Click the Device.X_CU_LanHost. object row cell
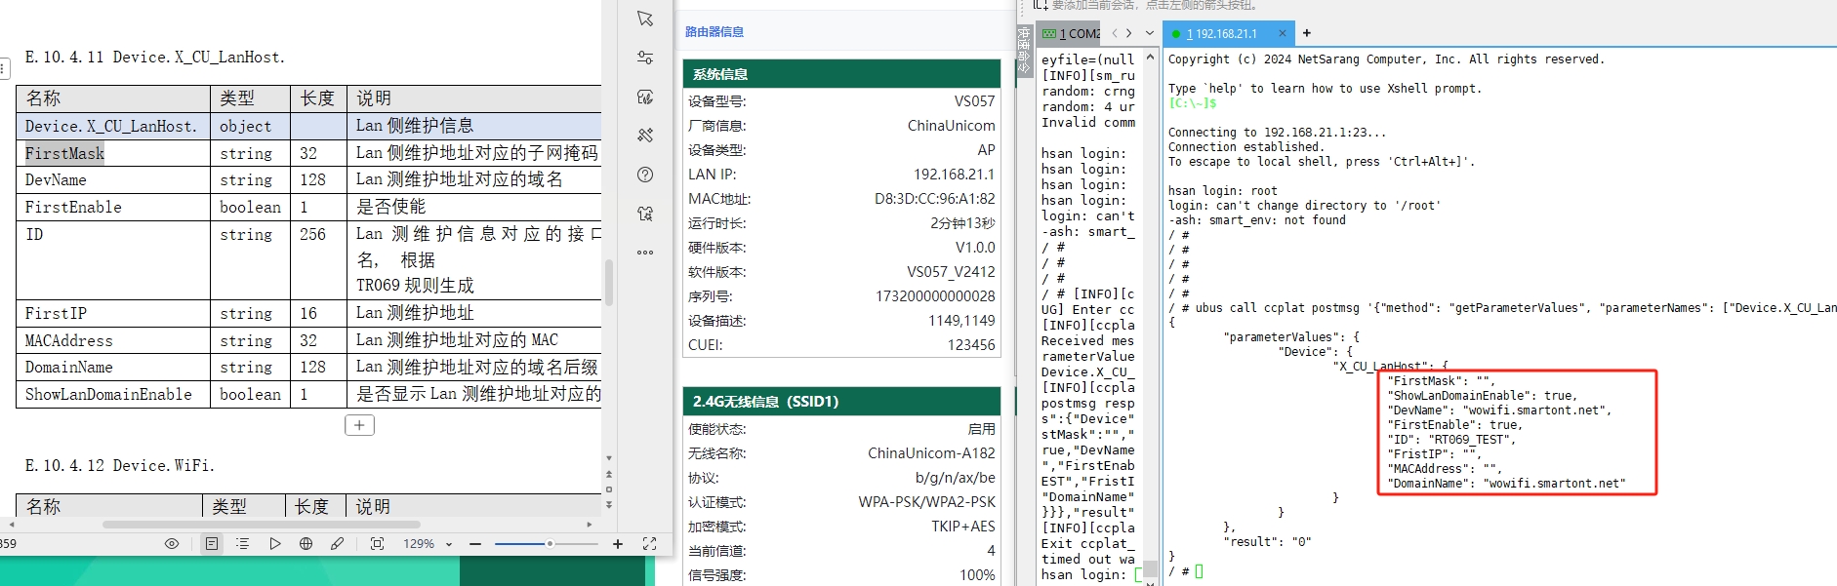 (111, 126)
